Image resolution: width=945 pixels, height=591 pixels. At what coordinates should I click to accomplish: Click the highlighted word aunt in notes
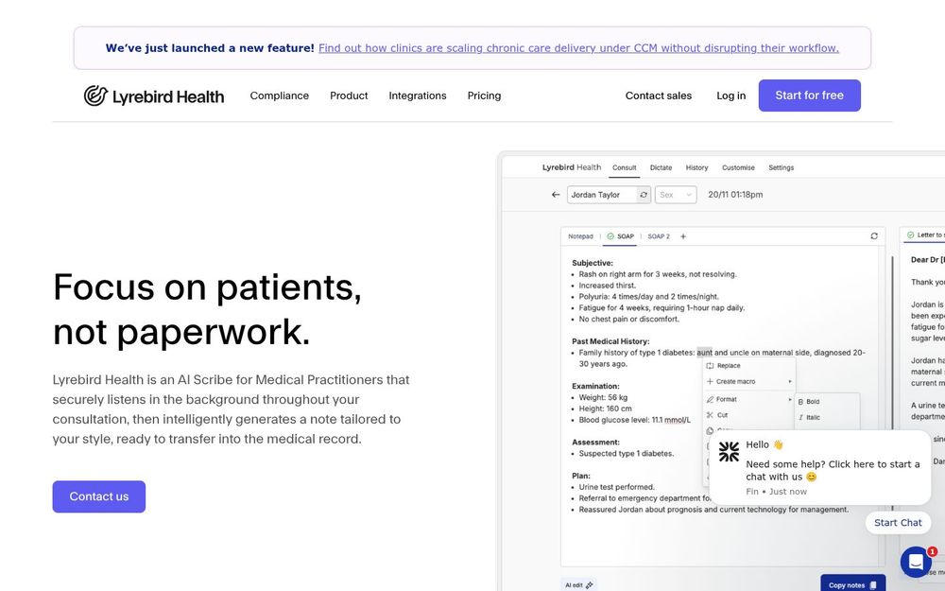704,353
